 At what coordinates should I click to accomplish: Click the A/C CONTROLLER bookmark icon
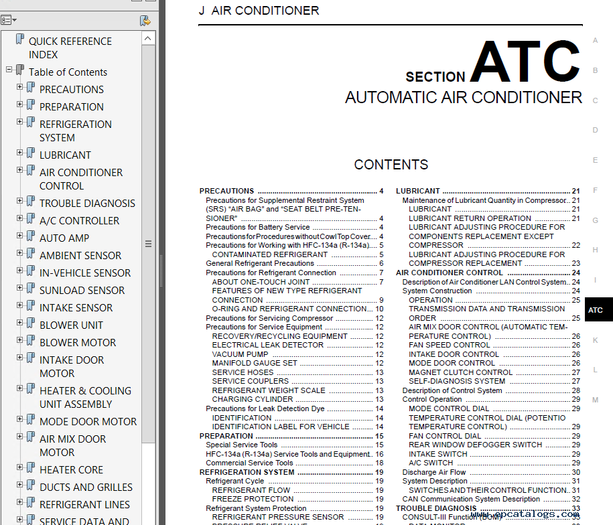[x=31, y=218]
